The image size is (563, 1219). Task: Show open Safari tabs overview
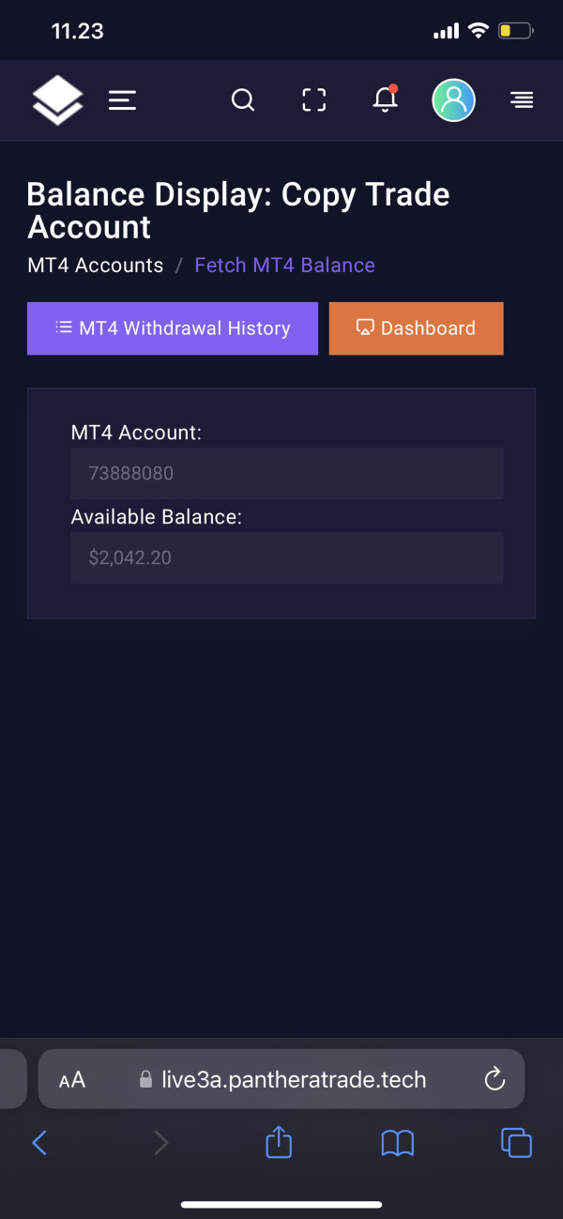pos(516,1142)
